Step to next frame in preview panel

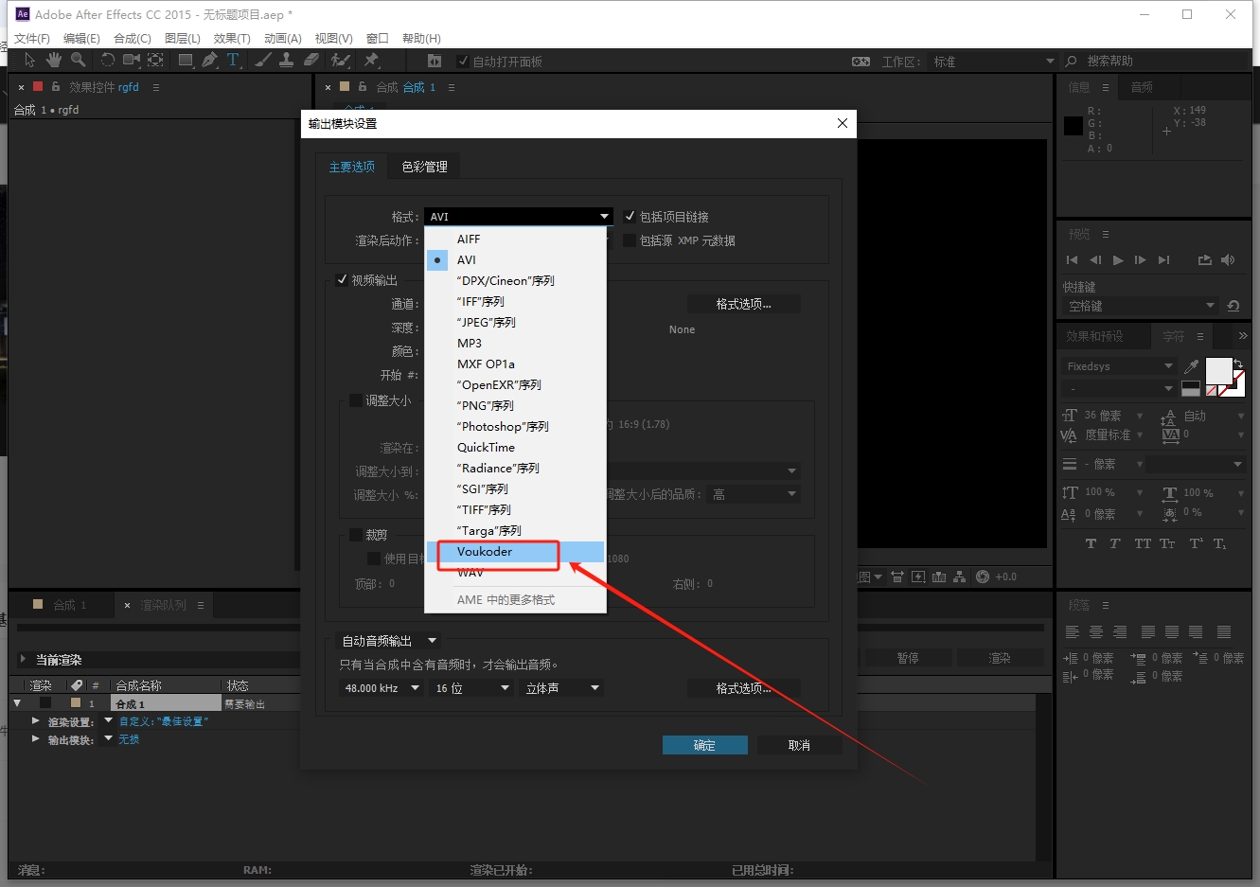coord(1140,259)
